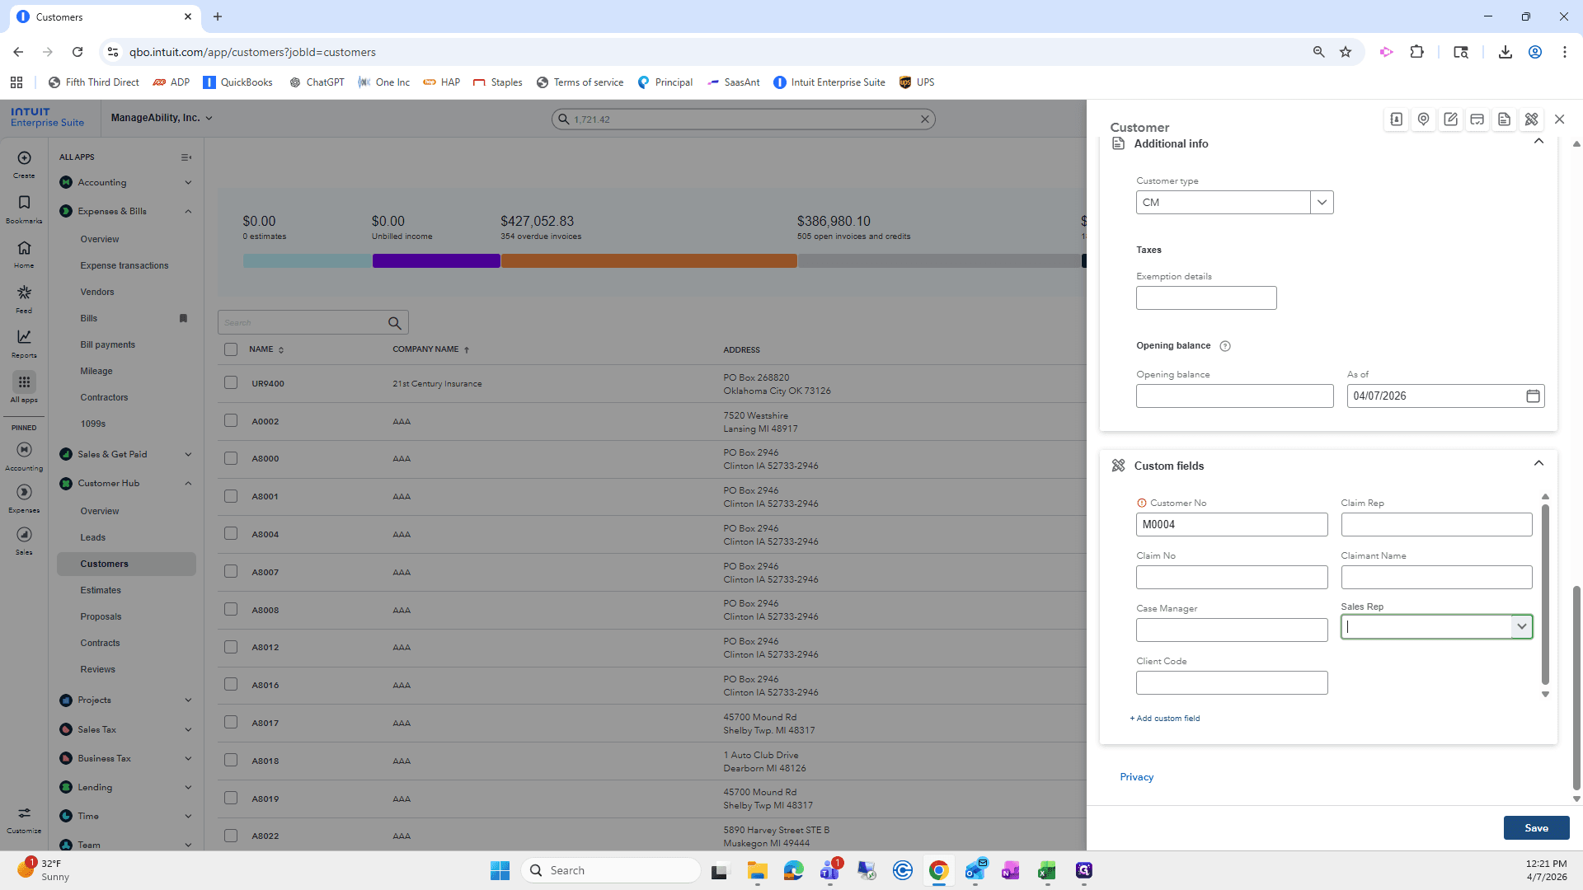Open the Create plus icon in sidebar
1583x890 pixels.
pos(24,158)
